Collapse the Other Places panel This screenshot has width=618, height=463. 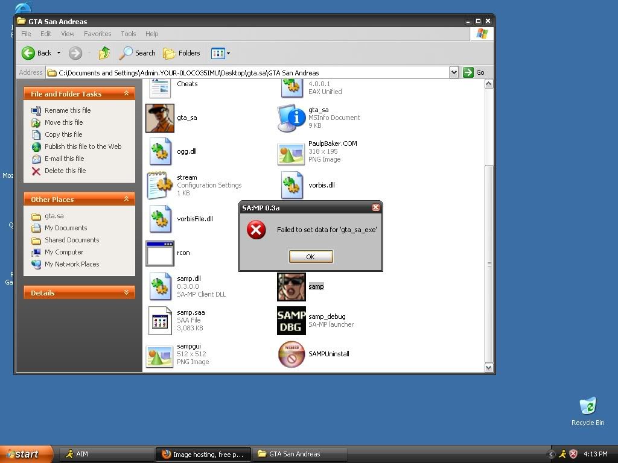point(126,200)
